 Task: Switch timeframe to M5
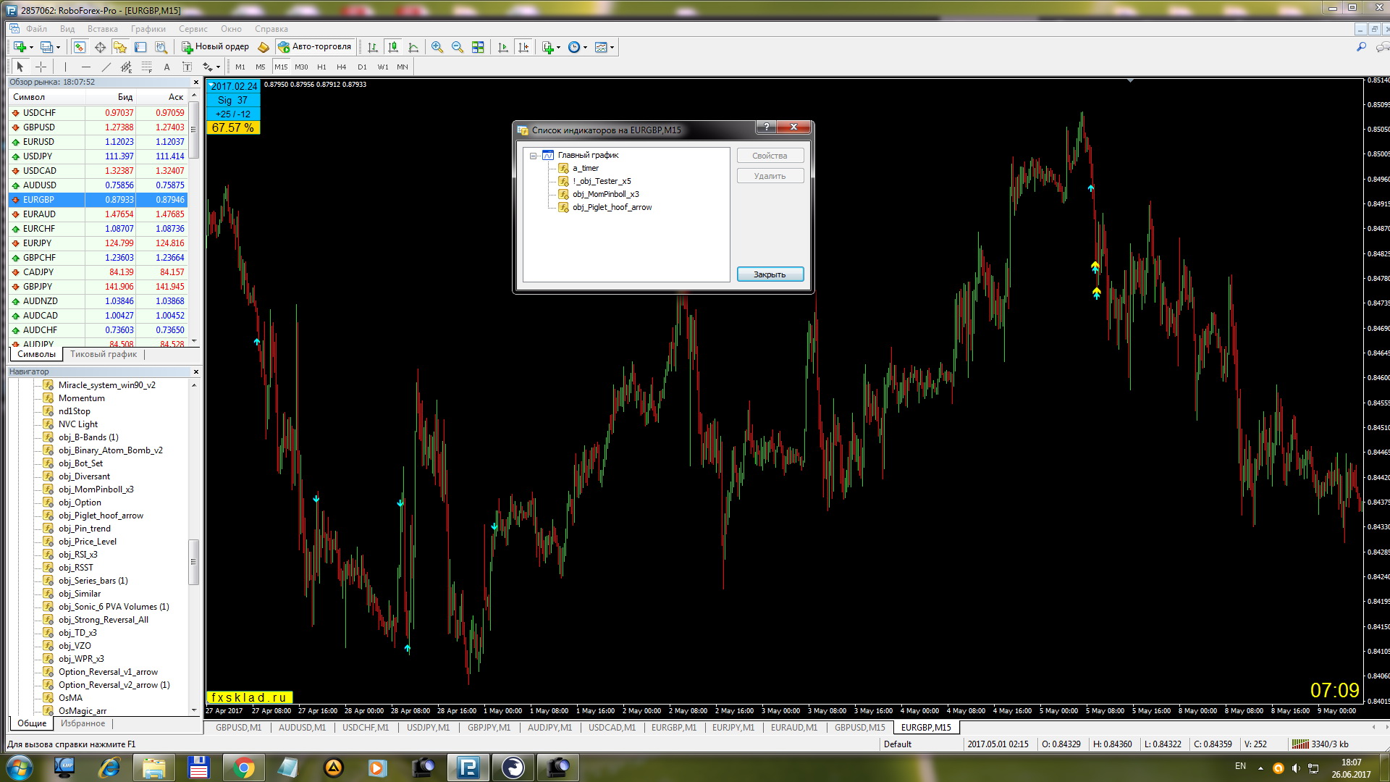(261, 67)
